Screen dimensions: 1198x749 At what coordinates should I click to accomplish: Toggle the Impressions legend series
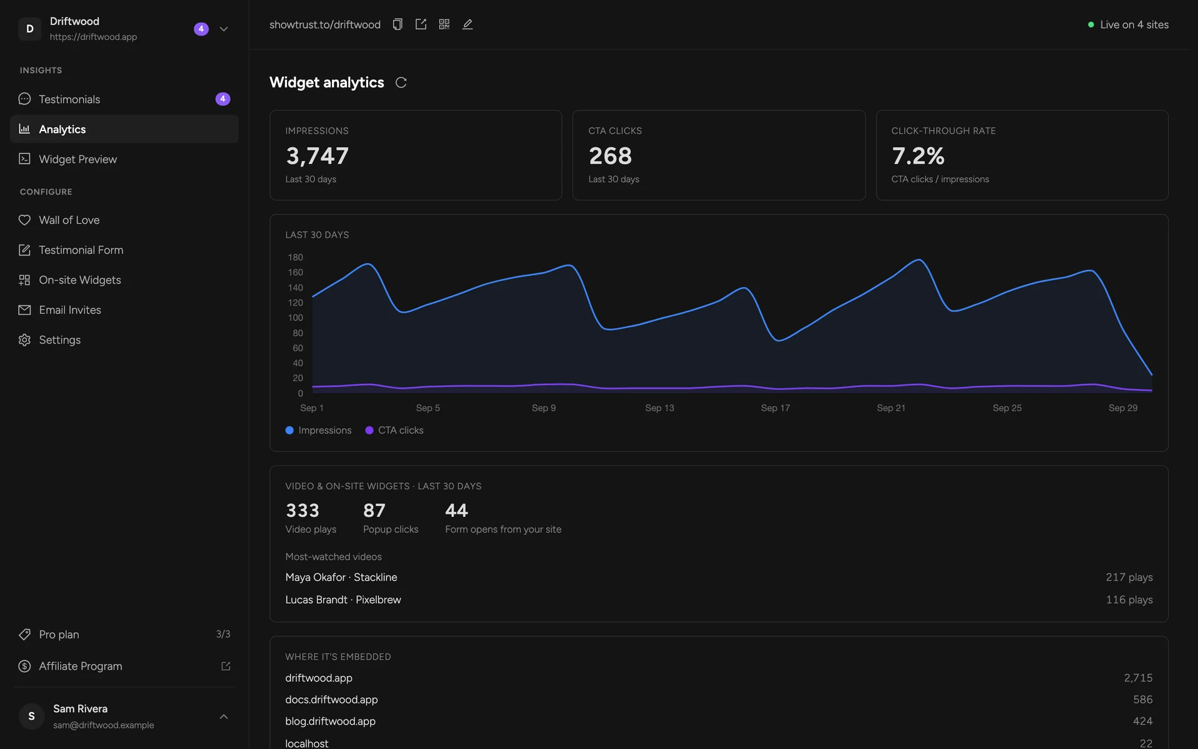[x=318, y=430]
